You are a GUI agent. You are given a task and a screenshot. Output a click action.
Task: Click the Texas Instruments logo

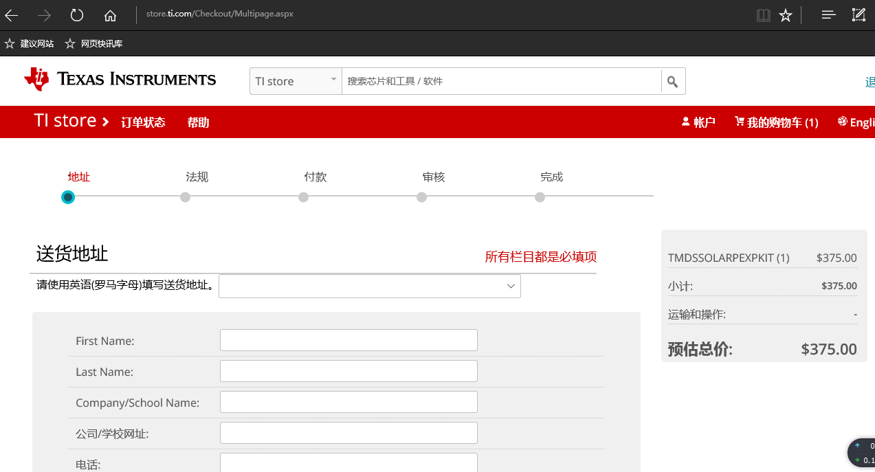point(120,79)
